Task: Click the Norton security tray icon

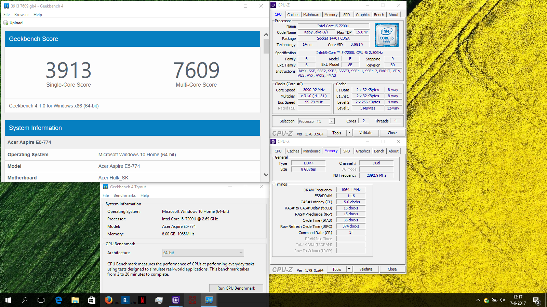Action: point(486,301)
